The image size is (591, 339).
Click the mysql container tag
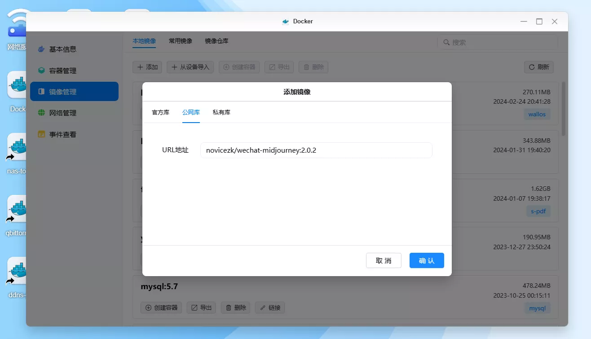[x=537, y=308]
